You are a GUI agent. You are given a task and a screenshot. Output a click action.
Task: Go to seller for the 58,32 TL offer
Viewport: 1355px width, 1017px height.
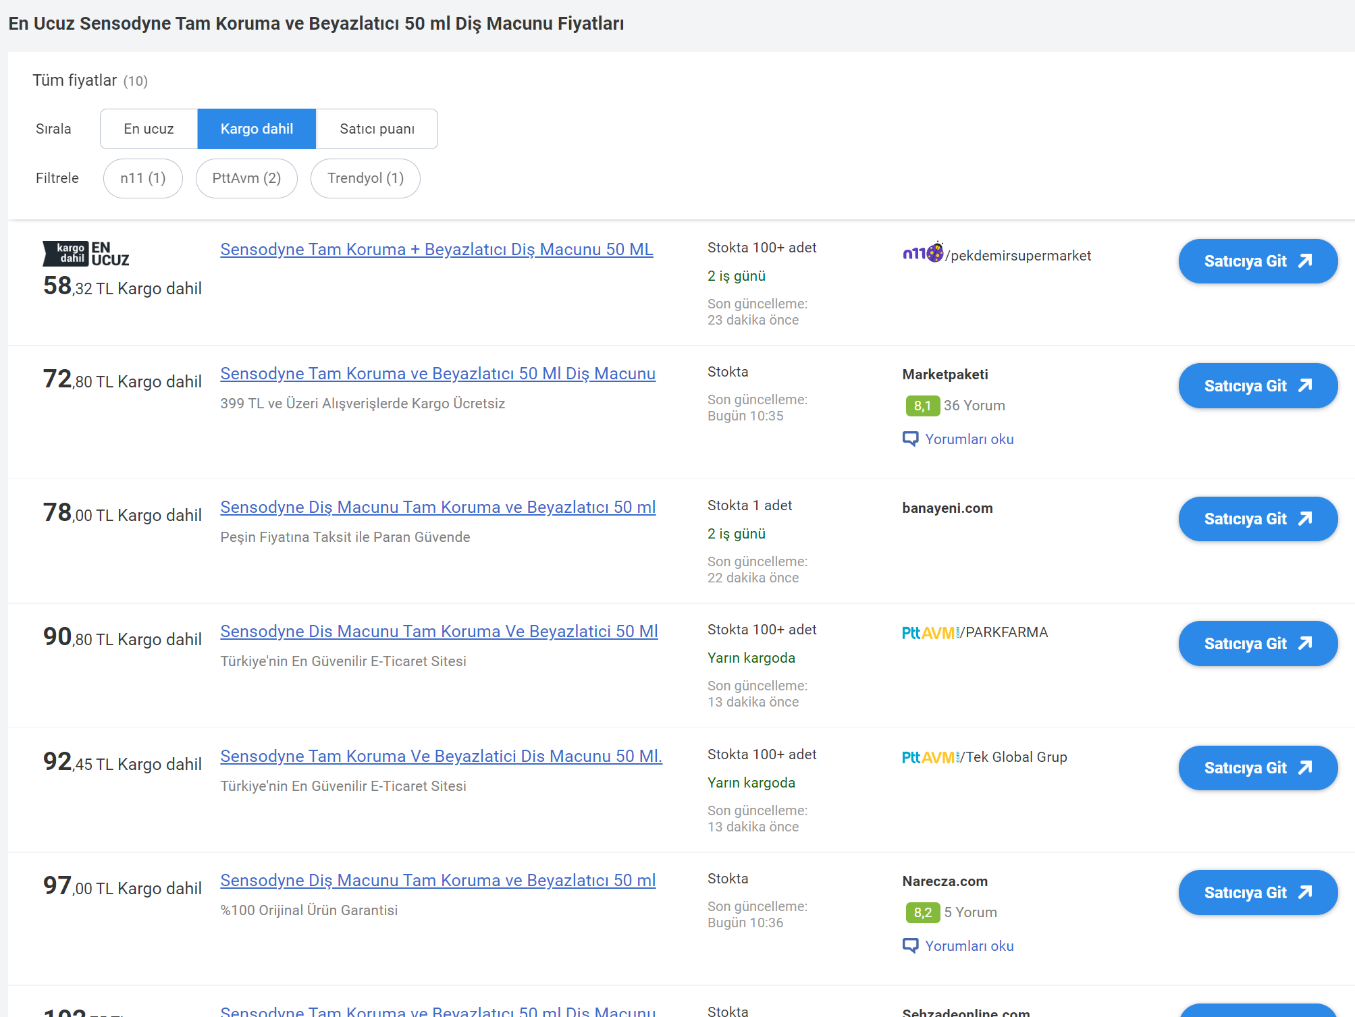[1257, 261]
